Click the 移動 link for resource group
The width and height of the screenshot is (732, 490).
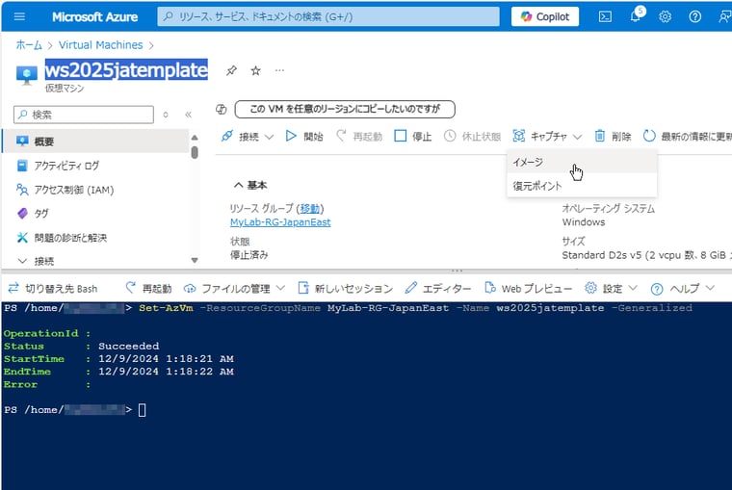309,208
